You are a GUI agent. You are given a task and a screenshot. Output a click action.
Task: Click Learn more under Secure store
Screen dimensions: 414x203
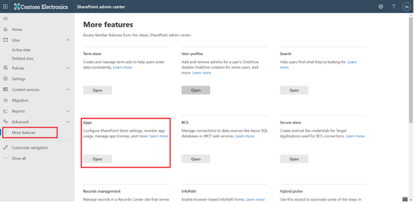355,136
